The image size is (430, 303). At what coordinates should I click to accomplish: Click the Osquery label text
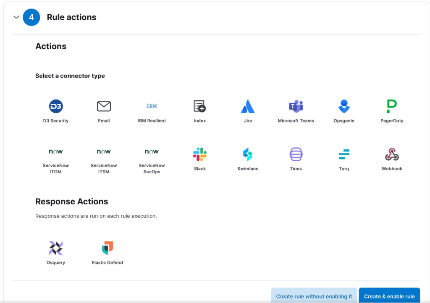[56, 263]
